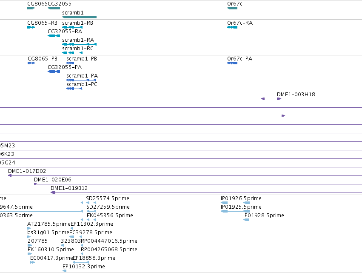This screenshot has height=273, width=362.
Task: Select the IP01925.5prime EST
Action: tap(235, 211)
